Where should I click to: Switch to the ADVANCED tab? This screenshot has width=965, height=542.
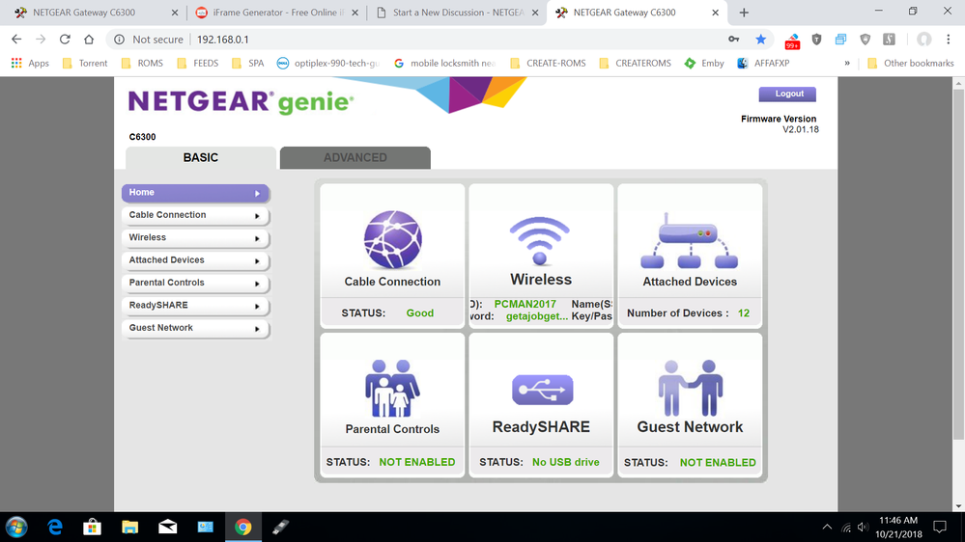click(355, 157)
